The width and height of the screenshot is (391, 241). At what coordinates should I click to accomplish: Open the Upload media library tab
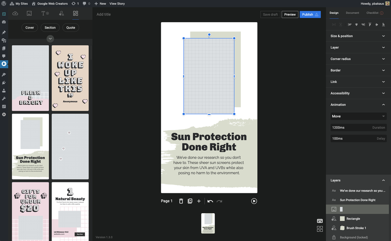(15, 13)
